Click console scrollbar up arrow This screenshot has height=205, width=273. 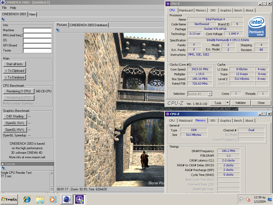(52, 173)
